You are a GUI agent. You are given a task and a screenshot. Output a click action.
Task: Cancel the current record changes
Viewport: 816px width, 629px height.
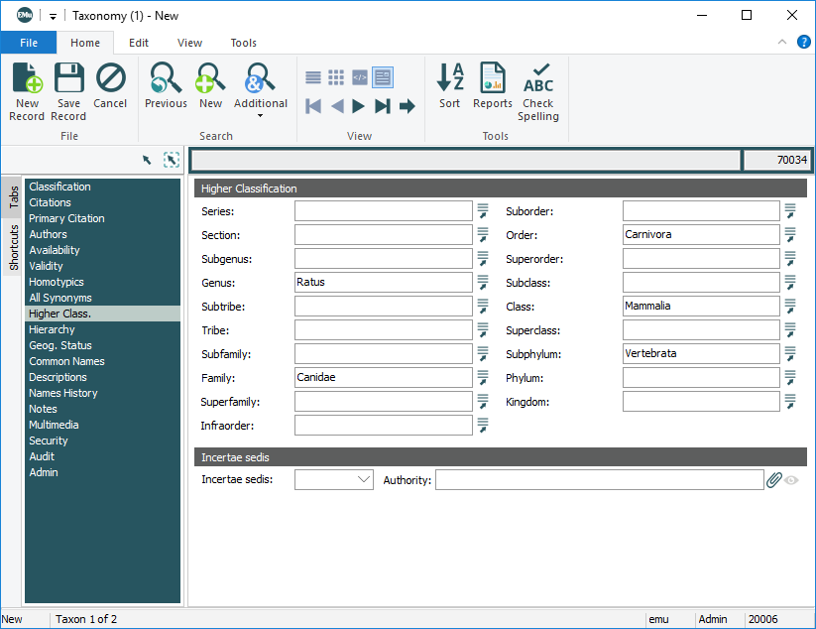[x=110, y=79]
